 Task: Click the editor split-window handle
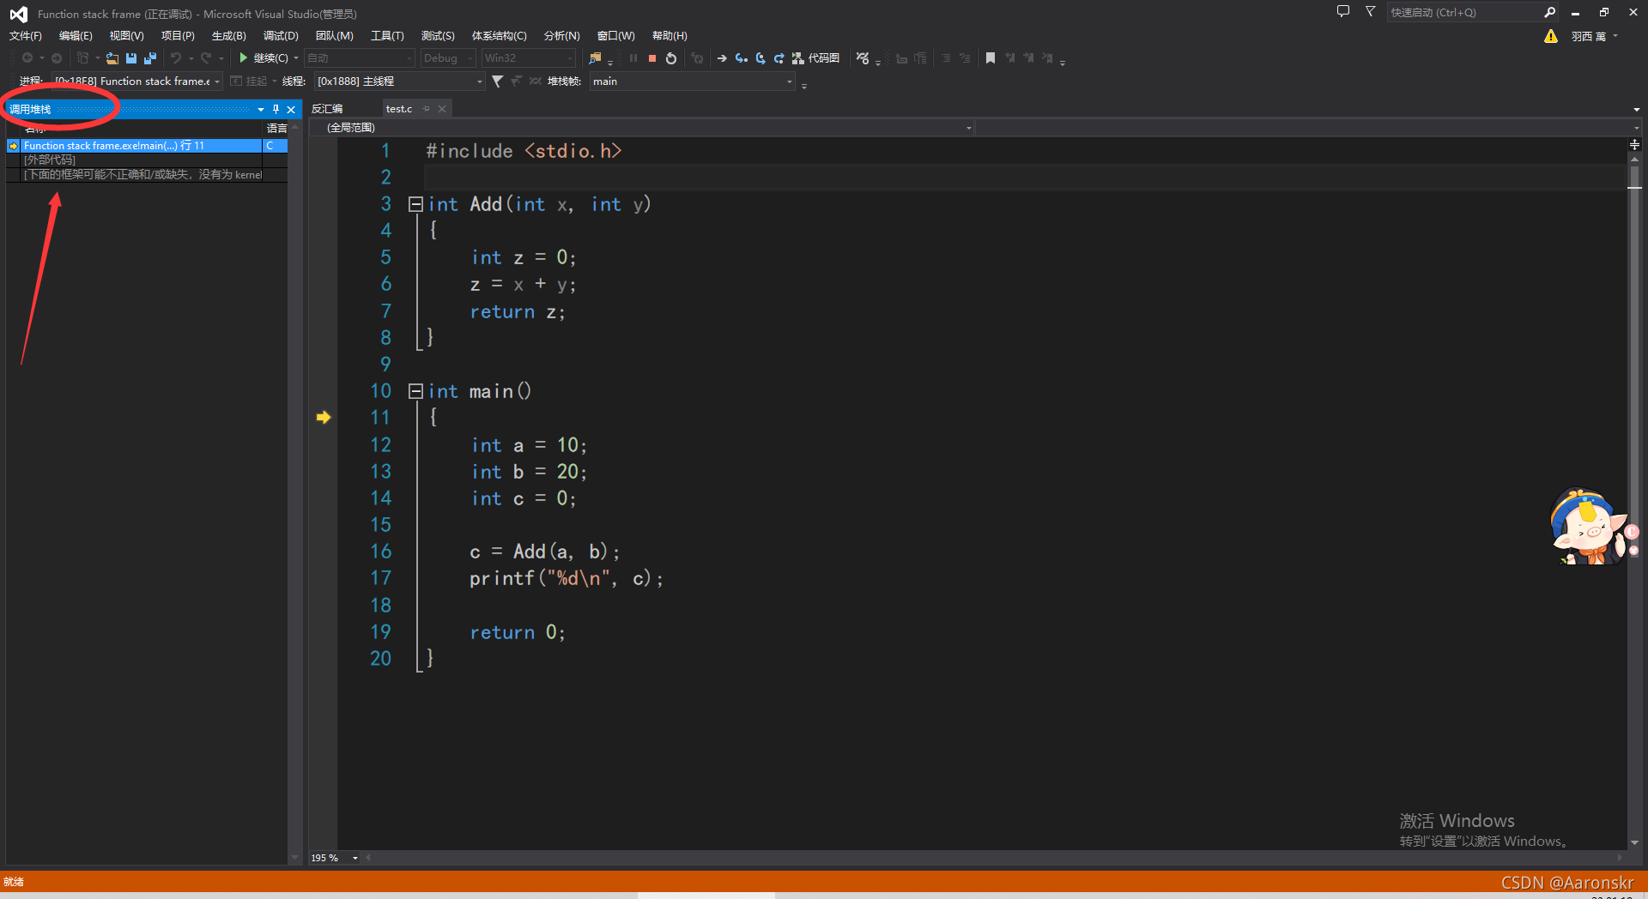point(1634,145)
